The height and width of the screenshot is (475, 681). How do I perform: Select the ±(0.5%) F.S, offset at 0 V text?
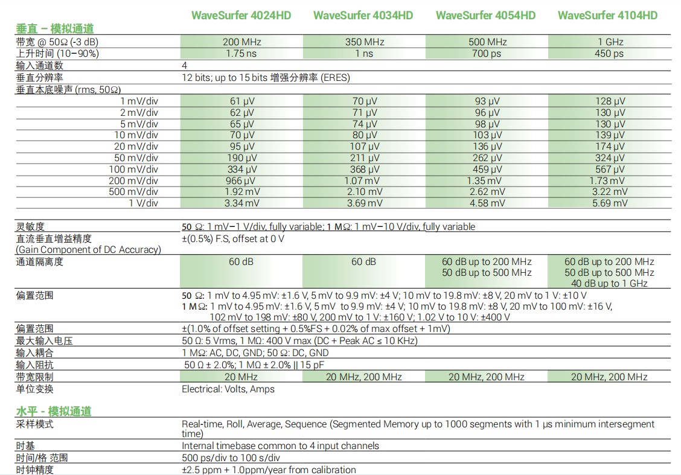point(233,239)
